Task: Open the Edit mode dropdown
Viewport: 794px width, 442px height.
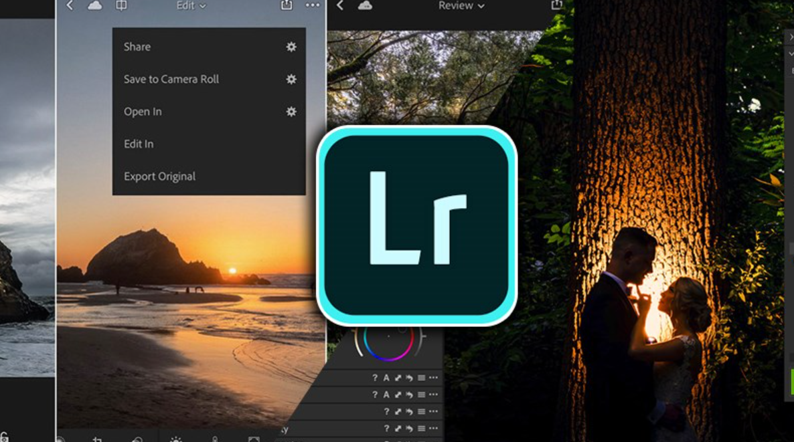Action: coord(191,5)
